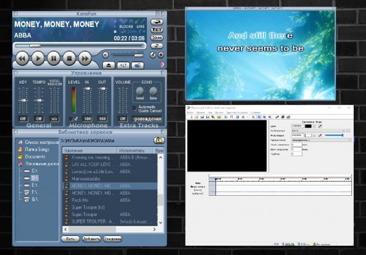Click the folder-up button in library
The width and height of the screenshot is (366, 255).
tap(159, 140)
